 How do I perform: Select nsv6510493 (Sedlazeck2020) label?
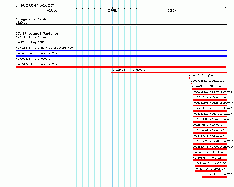36,64
